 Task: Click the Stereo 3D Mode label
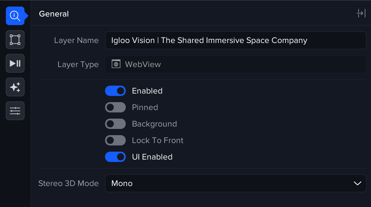click(x=69, y=183)
